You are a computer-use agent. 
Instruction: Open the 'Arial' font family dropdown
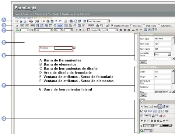pyautogui.click(x=43, y=30)
